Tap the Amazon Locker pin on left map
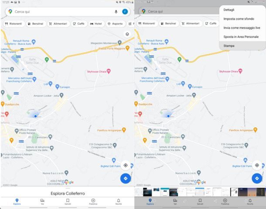The height and width of the screenshot is (209, 266). [x=61, y=95]
